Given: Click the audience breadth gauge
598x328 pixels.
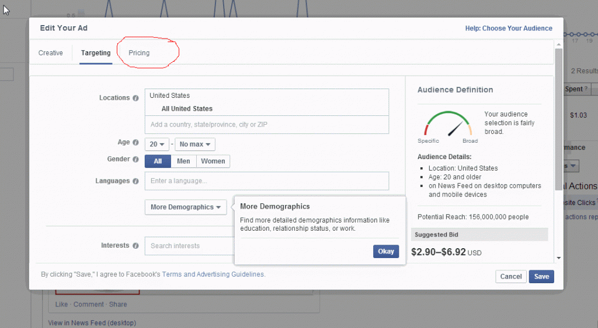Looking at the screenshot, I should click(448, 124).
